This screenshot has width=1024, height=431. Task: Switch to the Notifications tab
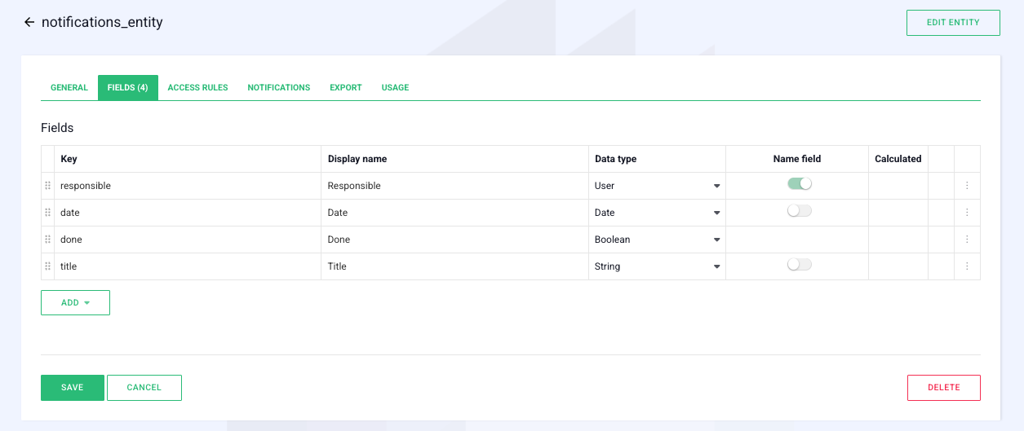coord(279,88)
